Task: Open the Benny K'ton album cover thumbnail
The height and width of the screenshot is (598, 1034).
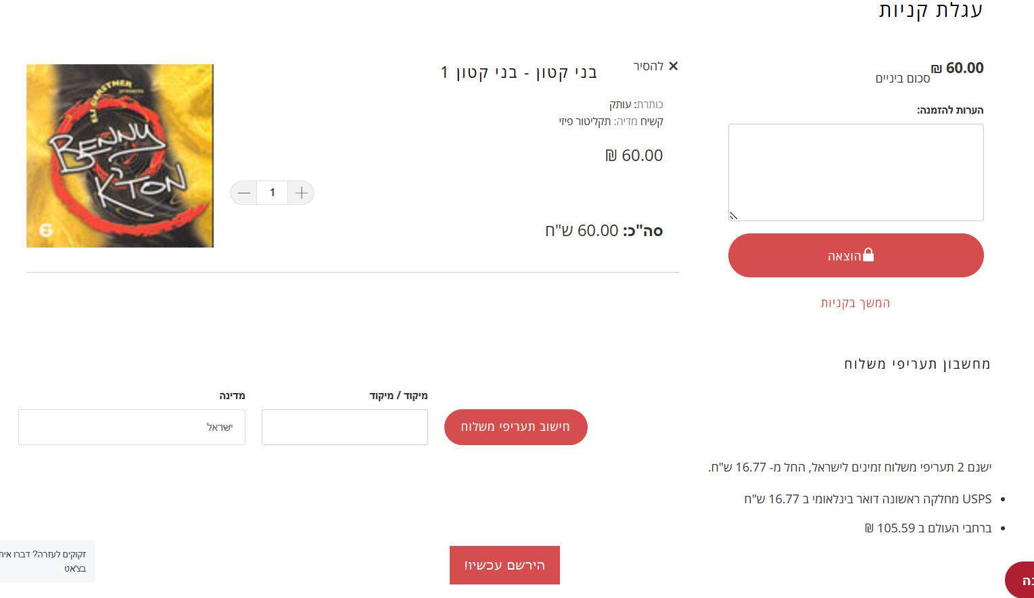Action: [x=120, y=156]
